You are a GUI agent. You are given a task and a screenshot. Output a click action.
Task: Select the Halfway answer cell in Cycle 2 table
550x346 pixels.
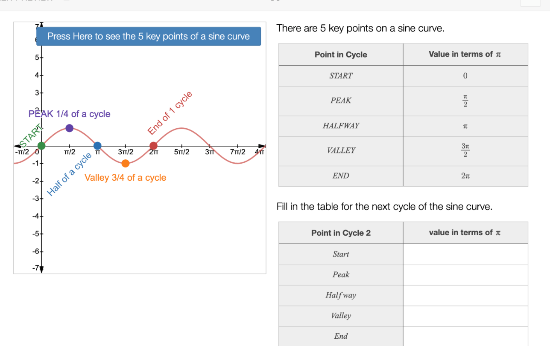(465, 295)
